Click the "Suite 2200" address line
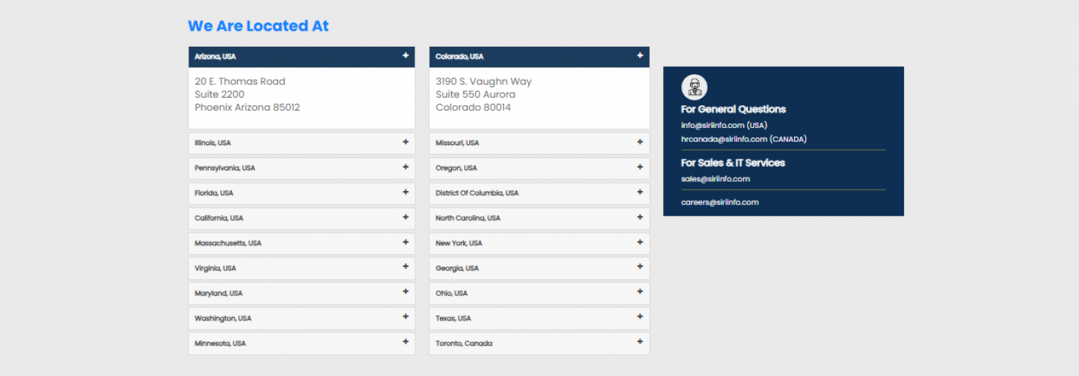 tap(219, 95)
